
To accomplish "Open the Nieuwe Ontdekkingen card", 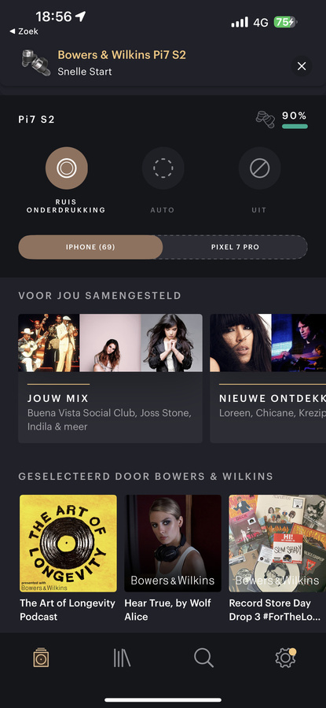I will click(268, 378).
